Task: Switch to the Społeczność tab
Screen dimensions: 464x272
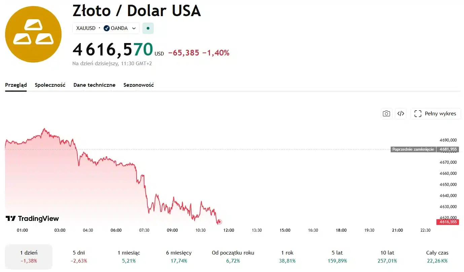Action: [x=50, y=85]
